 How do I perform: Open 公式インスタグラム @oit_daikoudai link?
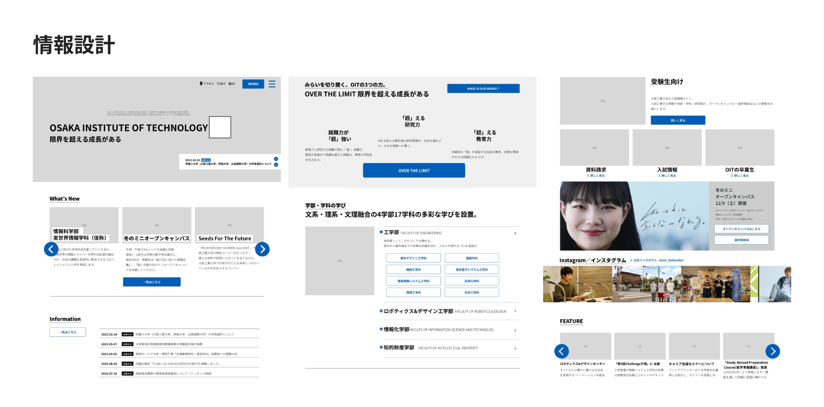pos(657,260)
